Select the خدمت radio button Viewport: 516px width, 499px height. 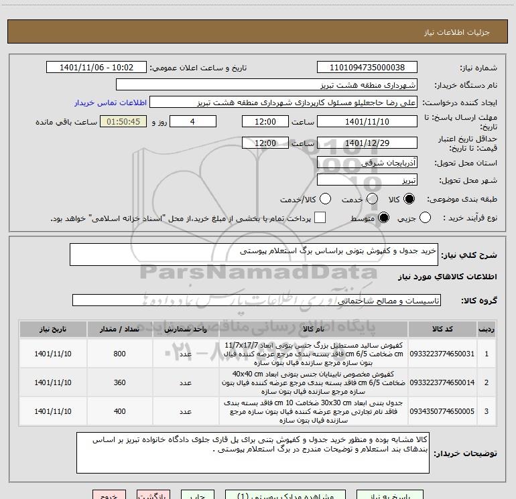372,199
